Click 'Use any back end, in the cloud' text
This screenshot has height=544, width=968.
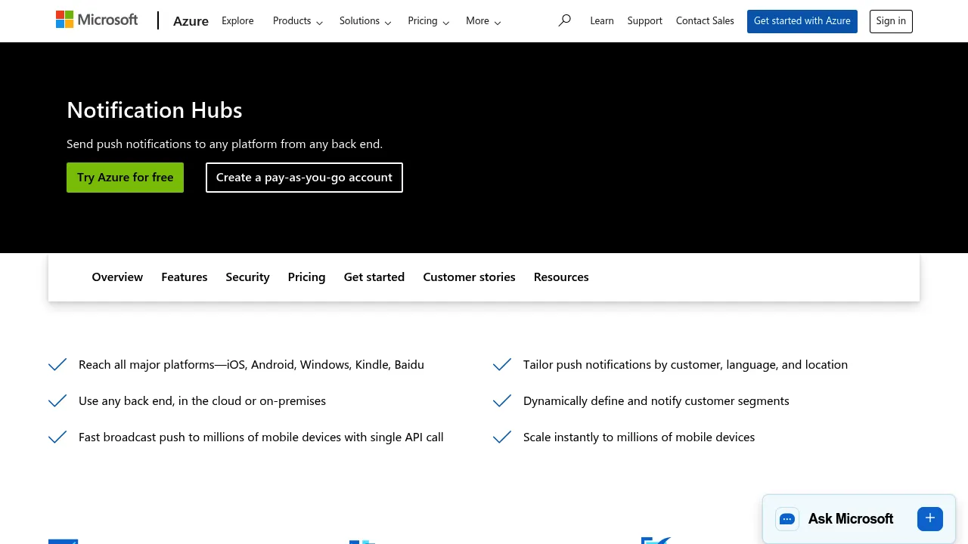point(202,400)
